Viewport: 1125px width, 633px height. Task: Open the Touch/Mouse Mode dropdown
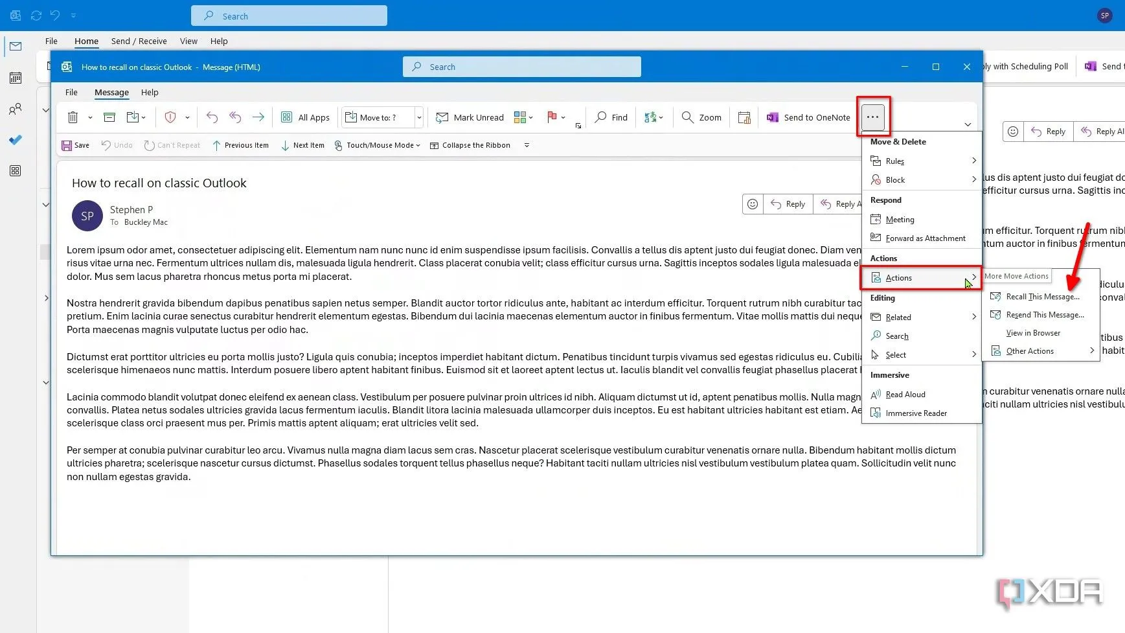(x=377, y=145)
